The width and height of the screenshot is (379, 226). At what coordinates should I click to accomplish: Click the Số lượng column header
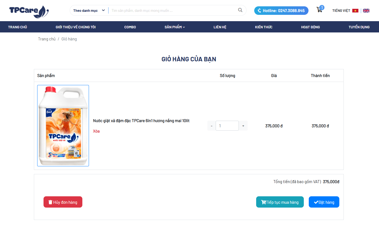(x=228, y=76)
